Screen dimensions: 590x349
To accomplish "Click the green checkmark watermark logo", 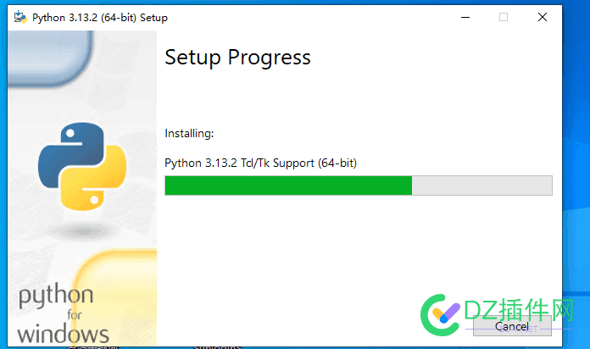I will 440,315.
